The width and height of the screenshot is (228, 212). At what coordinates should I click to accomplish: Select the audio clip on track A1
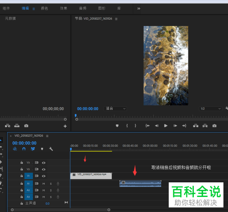(x=140, y=184)
